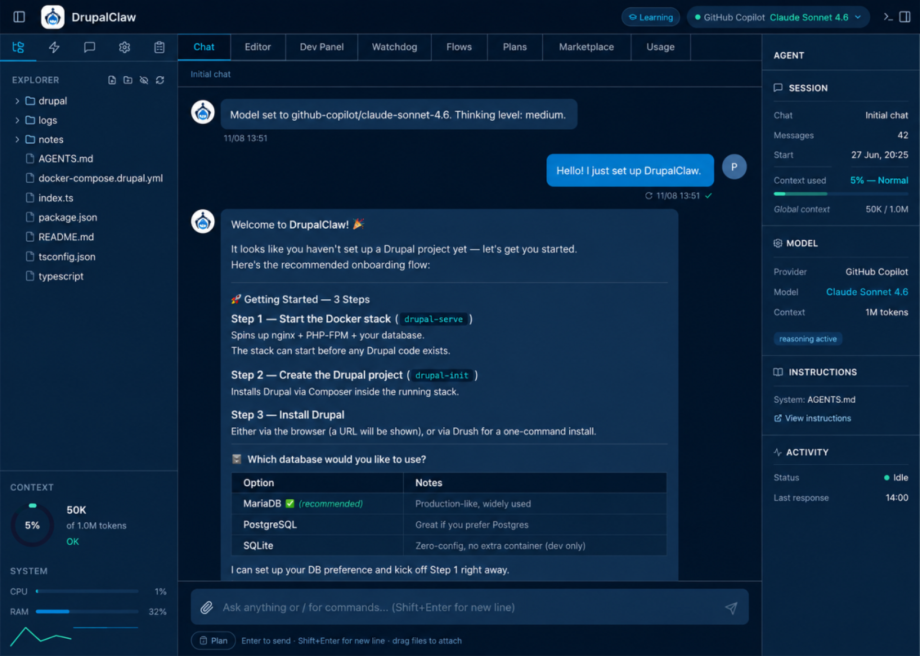
Task: Click the DrupalClaw logo
Action: pyautogui.click(x=53, y=17)
